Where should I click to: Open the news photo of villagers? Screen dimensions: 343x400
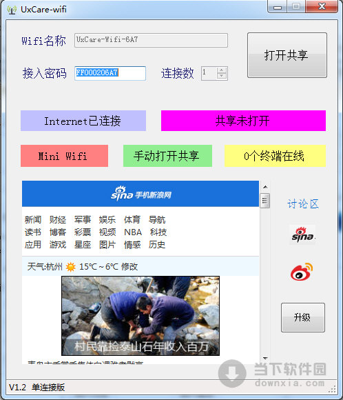click(x=141, y=316)
